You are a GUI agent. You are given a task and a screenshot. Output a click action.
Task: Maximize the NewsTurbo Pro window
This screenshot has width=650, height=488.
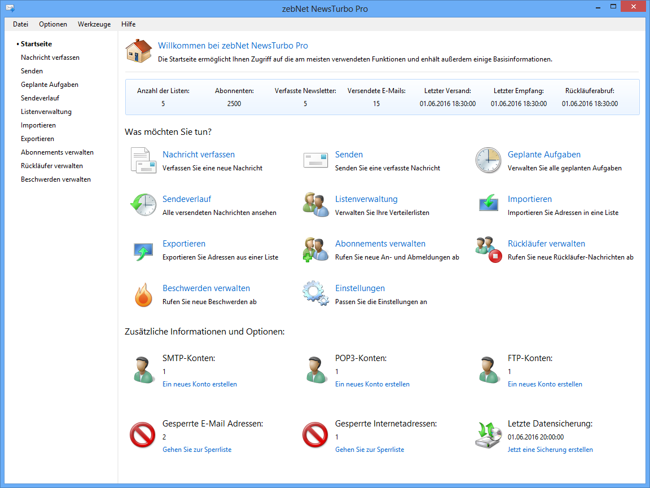(613, 7)
